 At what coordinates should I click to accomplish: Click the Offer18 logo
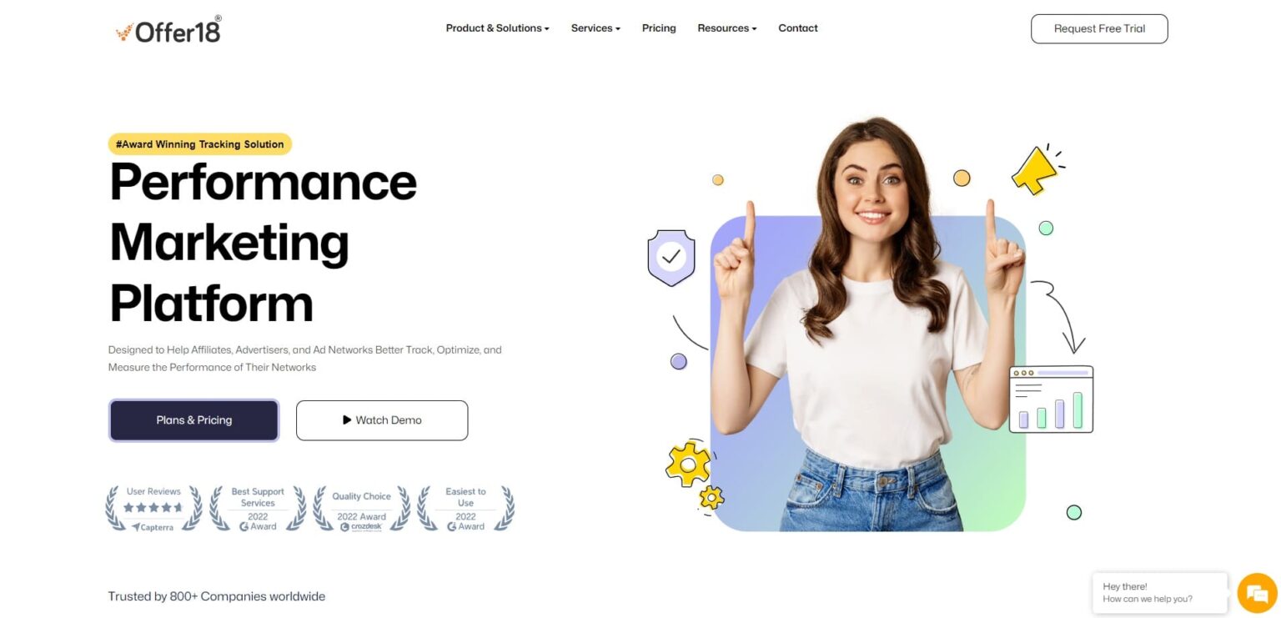click(x=167, y=28)
